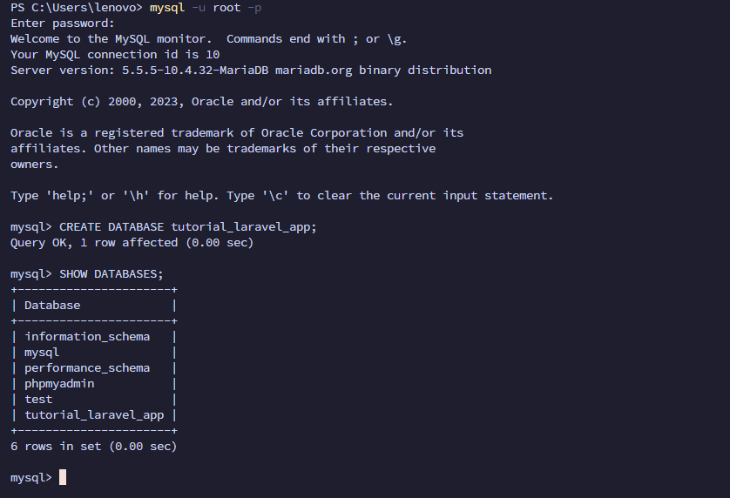Image resolution: width=730 pixels, height=498 pixels.
Task: Click the 'Database' column header
Action: click(x=52, y=306)
